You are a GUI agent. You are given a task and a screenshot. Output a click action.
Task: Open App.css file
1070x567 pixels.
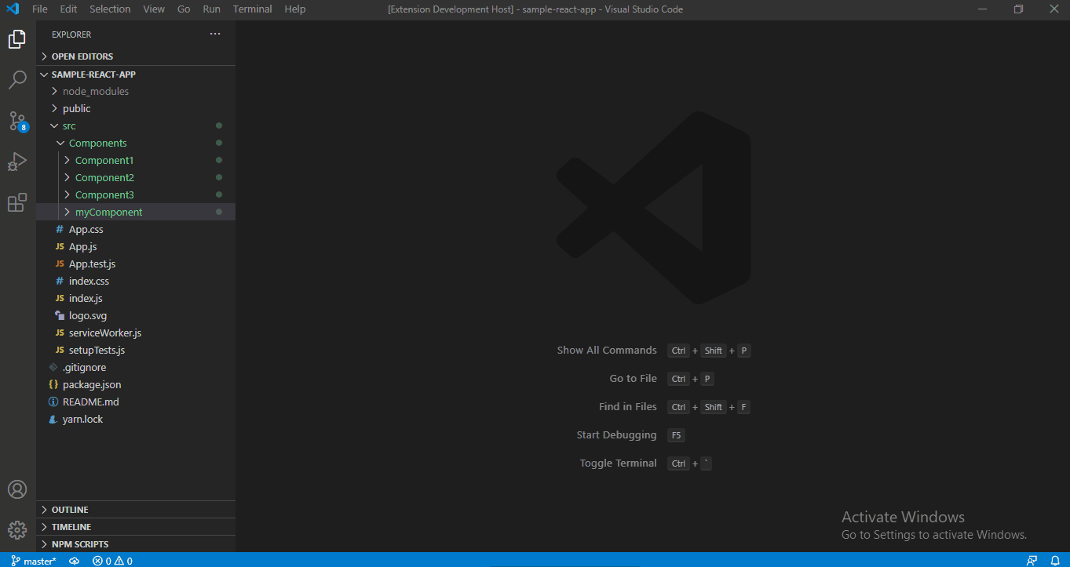coord(136,229)
